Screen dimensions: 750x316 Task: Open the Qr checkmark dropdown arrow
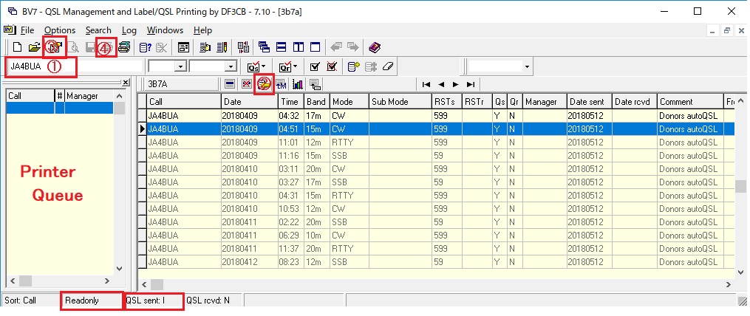[x=295, y=67]
